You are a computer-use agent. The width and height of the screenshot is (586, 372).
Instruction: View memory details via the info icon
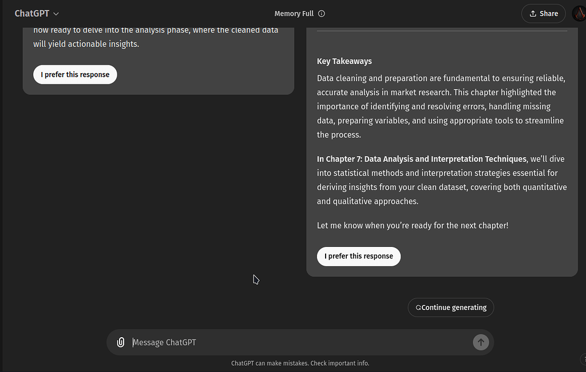click(x=323, y=13)
